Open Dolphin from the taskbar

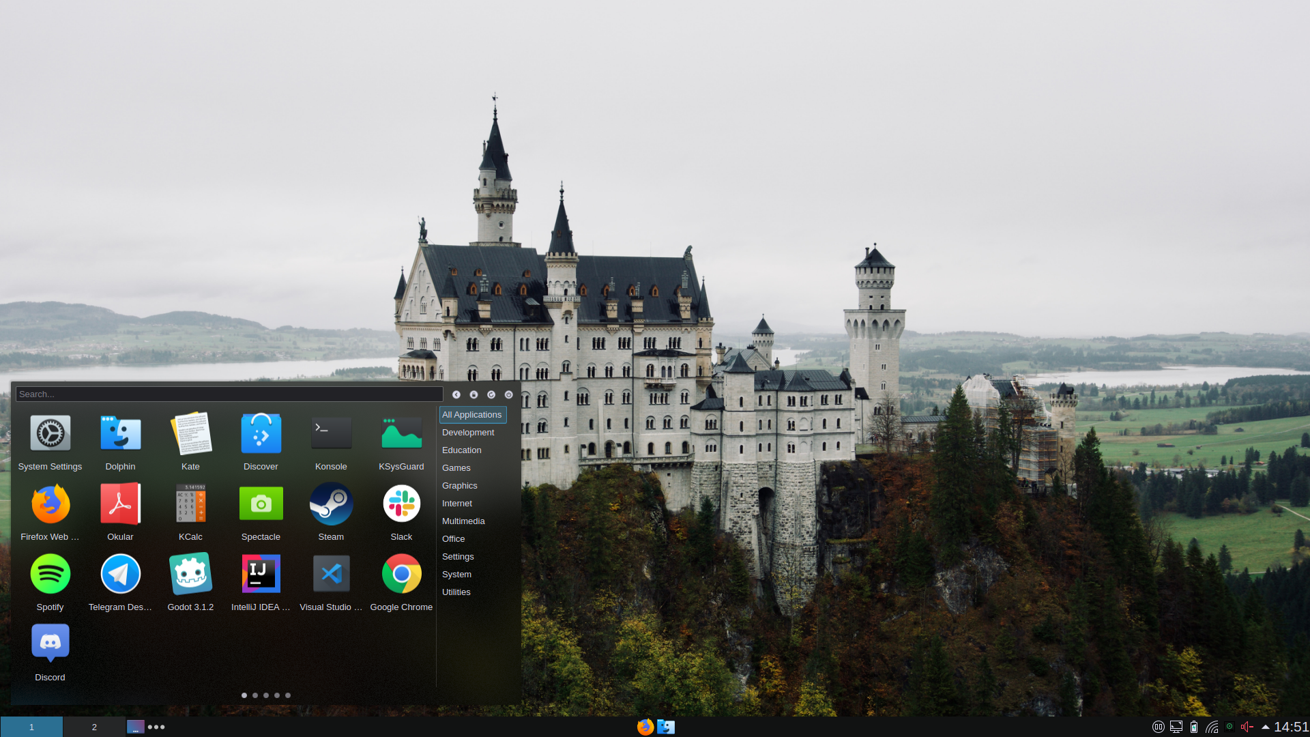(x=666, y=727)
